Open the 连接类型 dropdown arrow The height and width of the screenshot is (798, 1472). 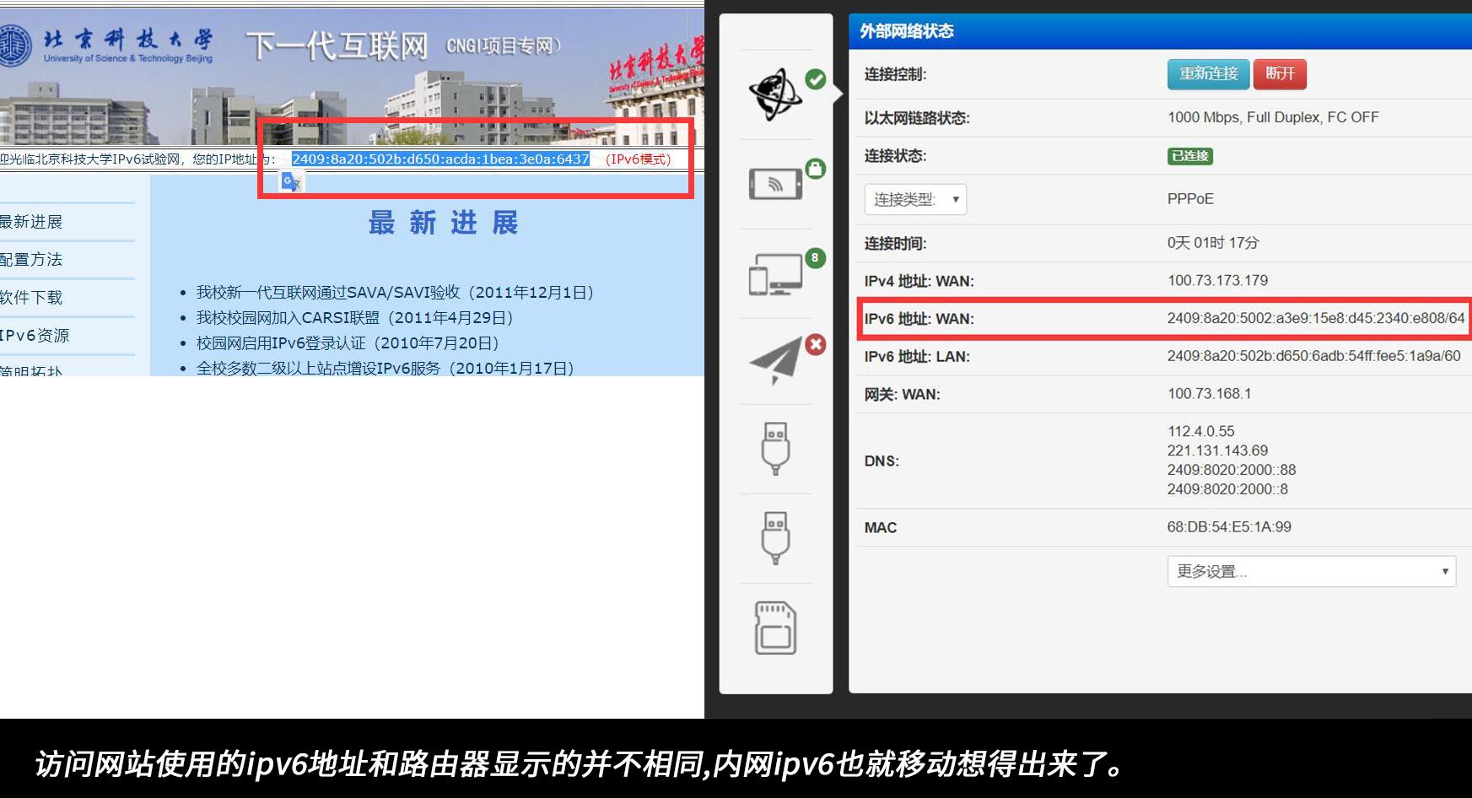tap(956, 199)
